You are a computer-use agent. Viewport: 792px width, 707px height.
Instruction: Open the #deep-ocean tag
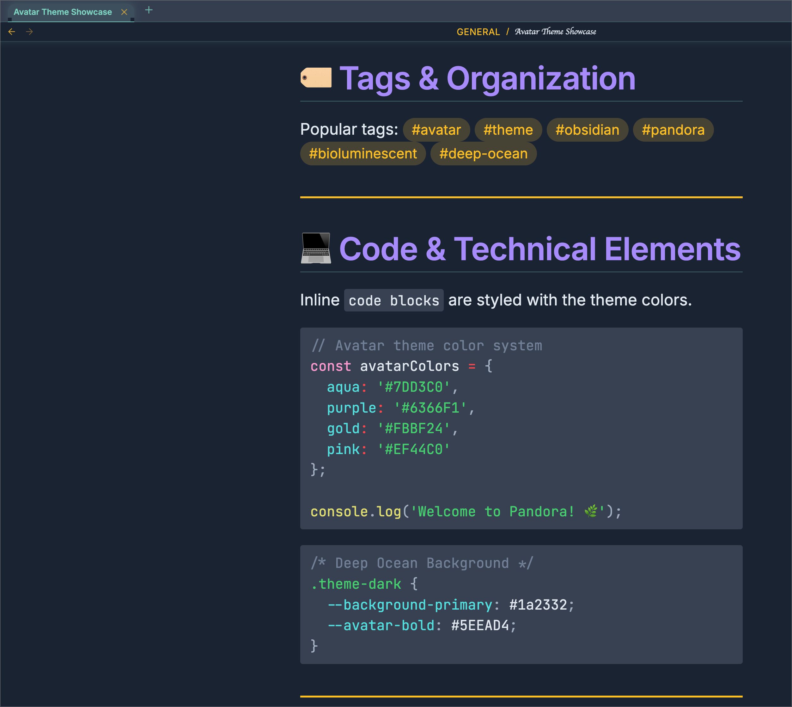point(483,153)
